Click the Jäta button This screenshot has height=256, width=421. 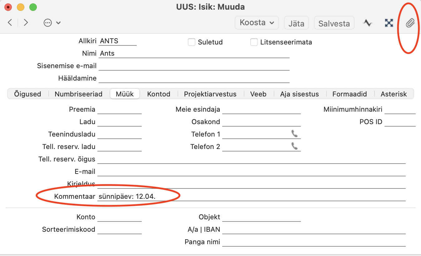tap(296, 23)
